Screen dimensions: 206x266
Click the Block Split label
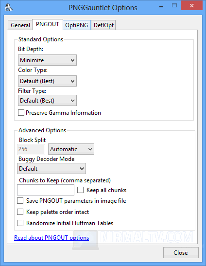pyautogui.click(x=33, y=140)
